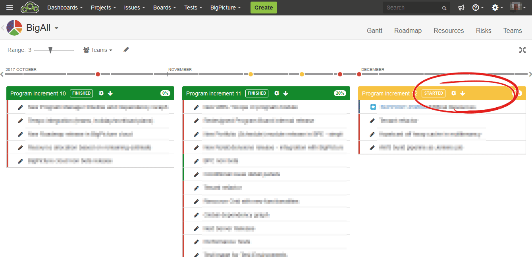Click the green Create button
The image size is (532, 257).
[x=264, y=8]
